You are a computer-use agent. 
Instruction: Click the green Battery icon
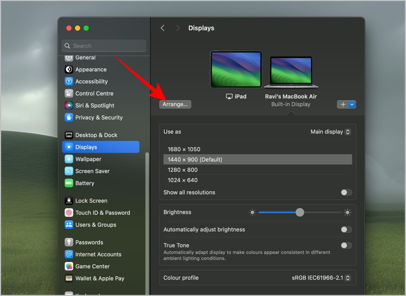click(x=69, y=183)
